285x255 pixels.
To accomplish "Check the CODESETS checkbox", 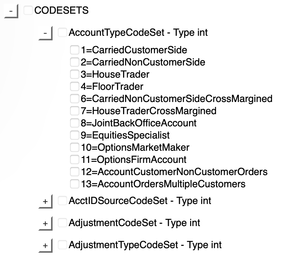I will (x=29, y=11).
